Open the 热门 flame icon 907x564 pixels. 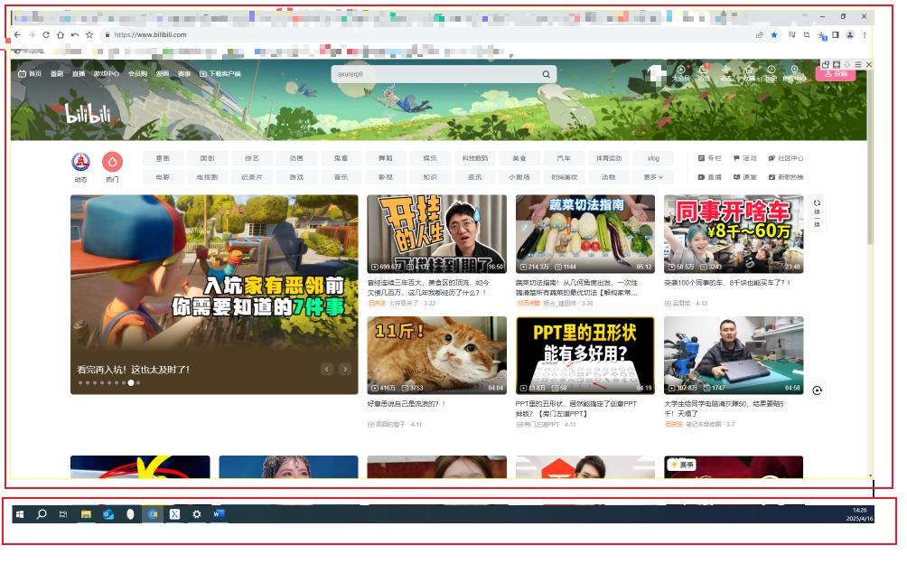pos(113,162)
